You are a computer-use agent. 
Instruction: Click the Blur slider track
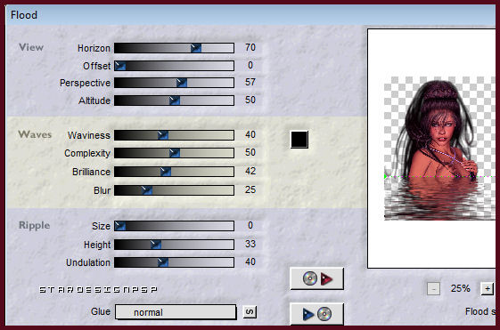click(x=174, y=190)
